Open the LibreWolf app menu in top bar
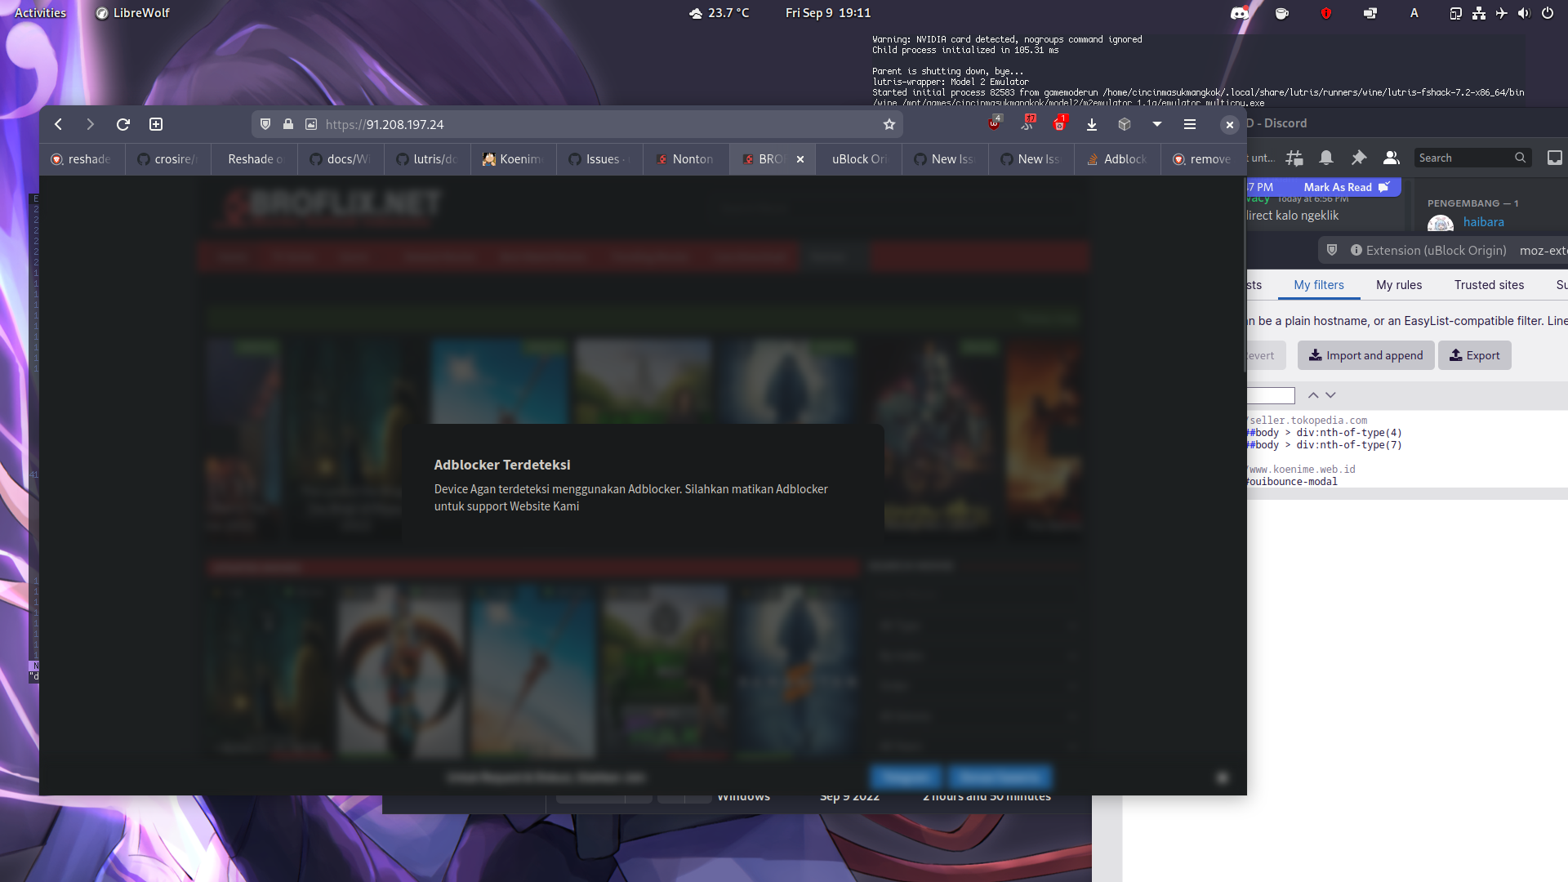The image size is (1568, 882). 132,12
